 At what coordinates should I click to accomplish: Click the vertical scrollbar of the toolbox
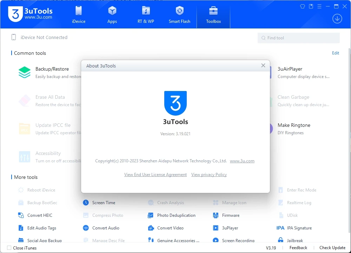click(x=350, y=140)
